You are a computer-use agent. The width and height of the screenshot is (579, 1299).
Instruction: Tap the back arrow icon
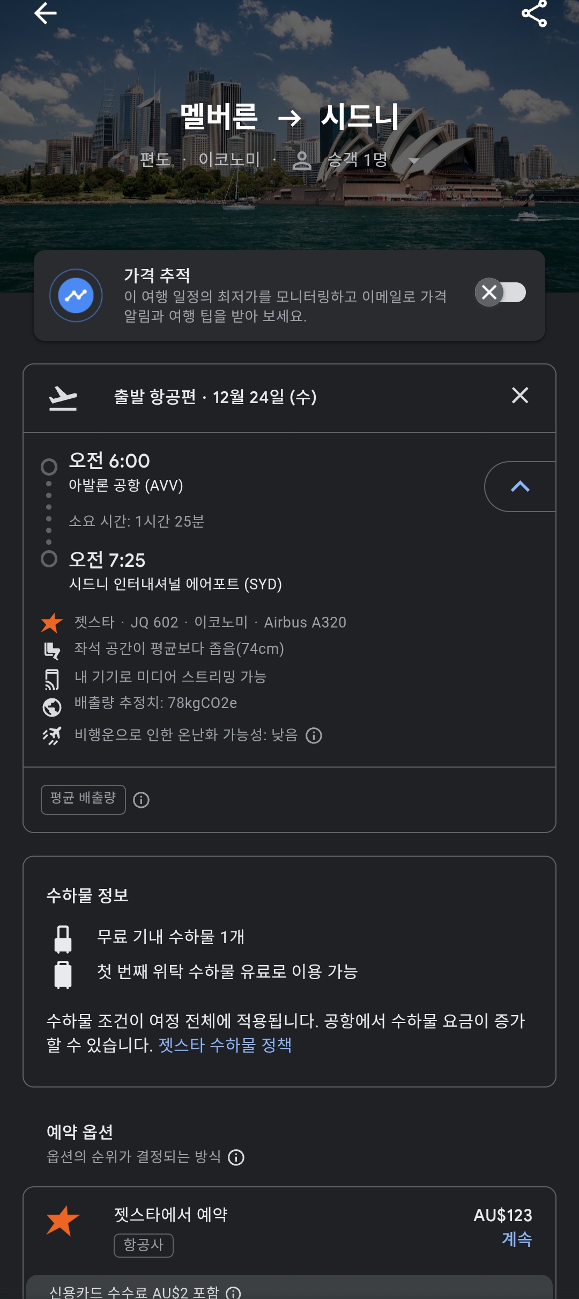(46, 13)
